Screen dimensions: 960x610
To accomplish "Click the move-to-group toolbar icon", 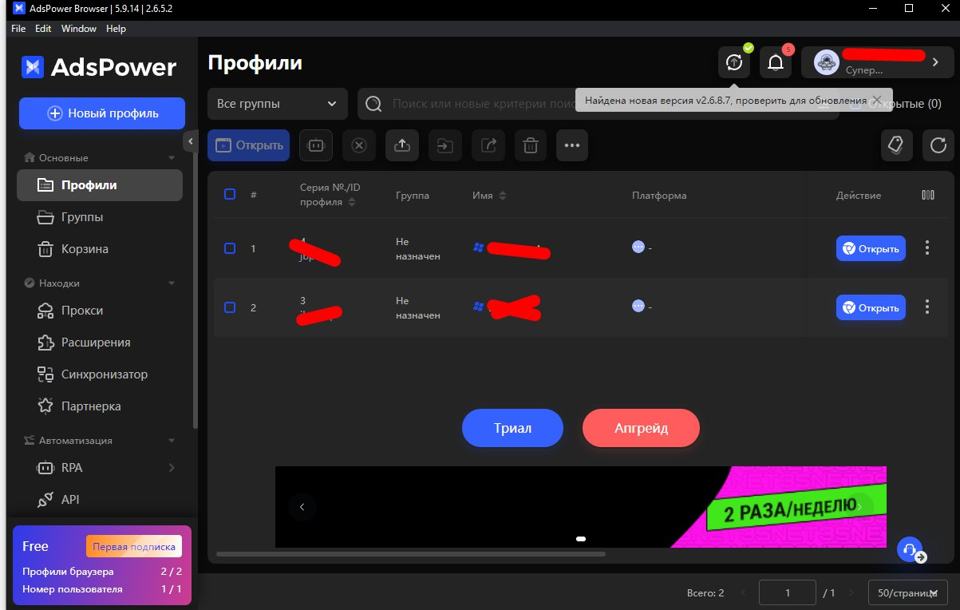I will [x=445, y=145].
